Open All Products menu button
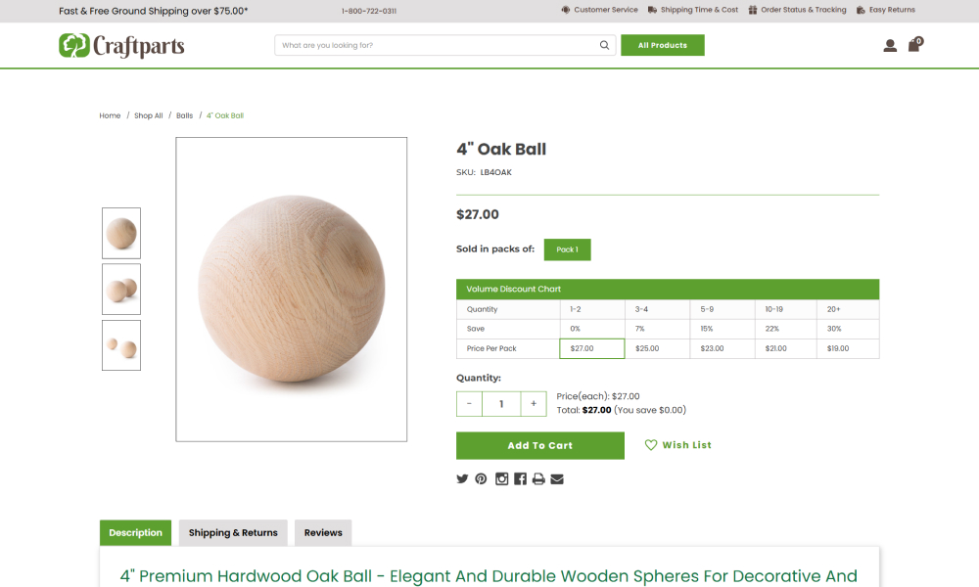This screenshot has width=979, height=587. coord(663,45)
